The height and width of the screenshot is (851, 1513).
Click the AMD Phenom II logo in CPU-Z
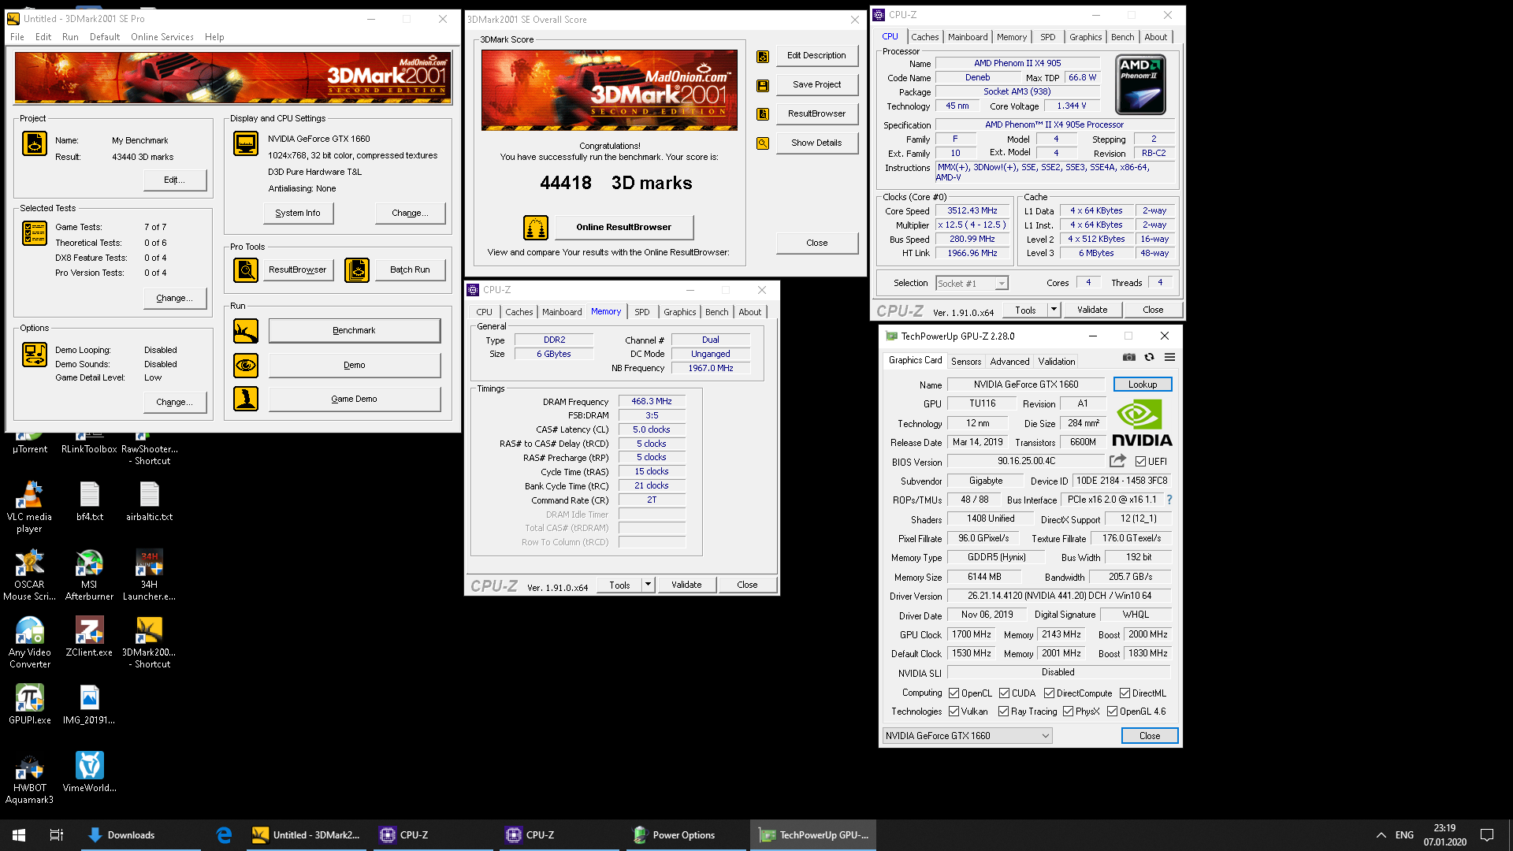(1141, 85)
